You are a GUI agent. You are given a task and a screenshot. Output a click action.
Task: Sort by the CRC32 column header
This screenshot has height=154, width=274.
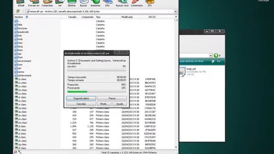coord(152,17)
